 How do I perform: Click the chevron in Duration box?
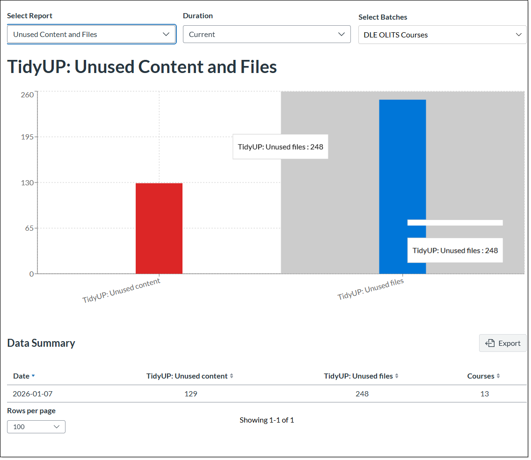[x=341, y=34]
